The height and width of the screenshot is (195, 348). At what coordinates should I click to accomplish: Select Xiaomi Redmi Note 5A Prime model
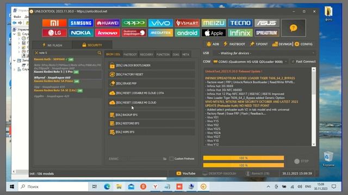coord(67,84)
